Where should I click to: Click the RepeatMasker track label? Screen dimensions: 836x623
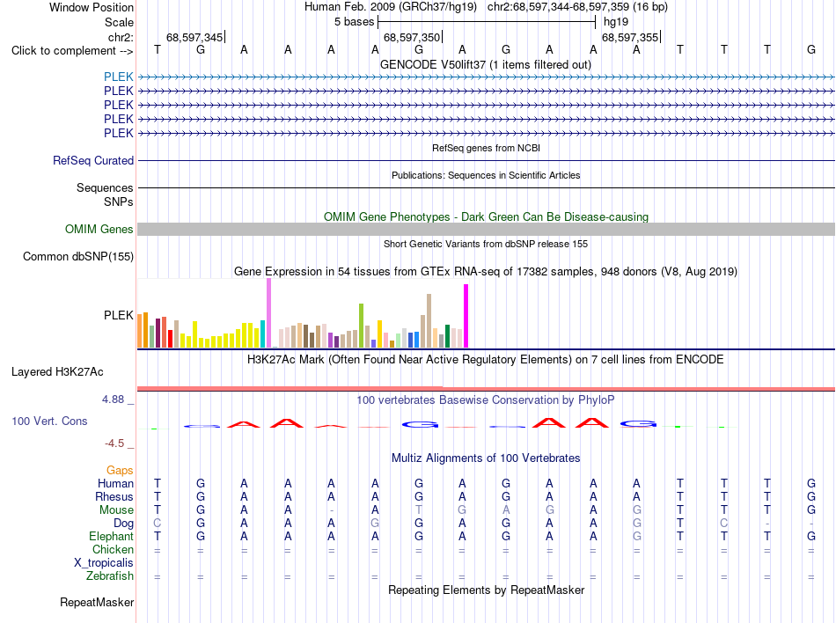(97, 602)
